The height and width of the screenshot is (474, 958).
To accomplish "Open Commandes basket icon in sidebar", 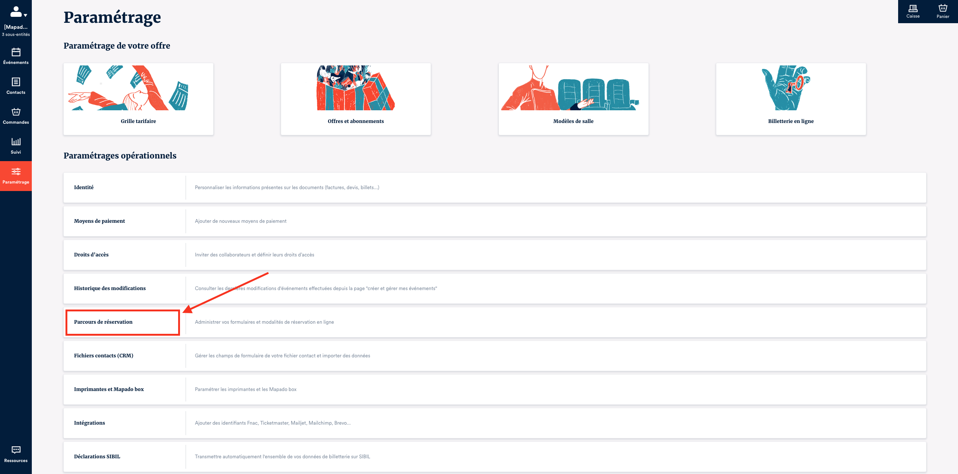I will coord(16,112).
